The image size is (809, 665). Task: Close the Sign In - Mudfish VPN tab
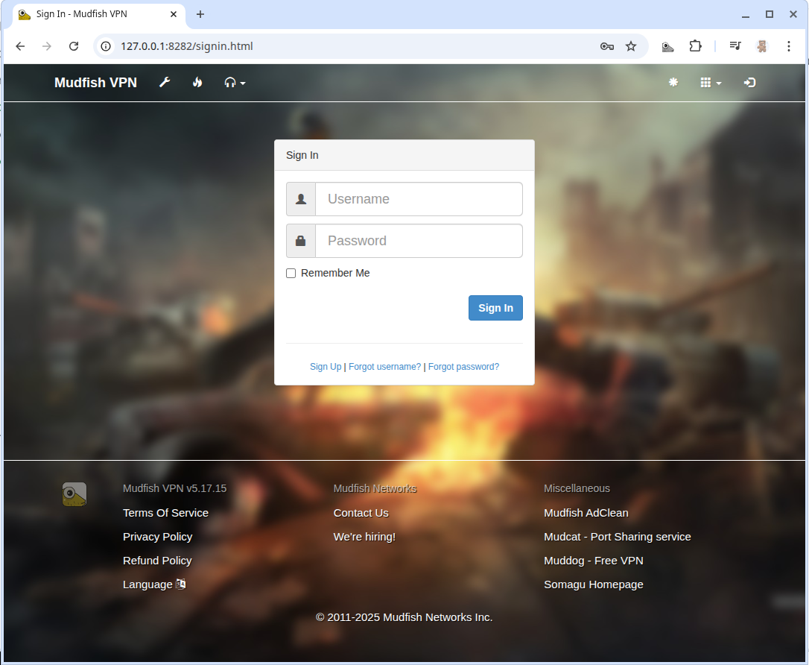[174, 14]
